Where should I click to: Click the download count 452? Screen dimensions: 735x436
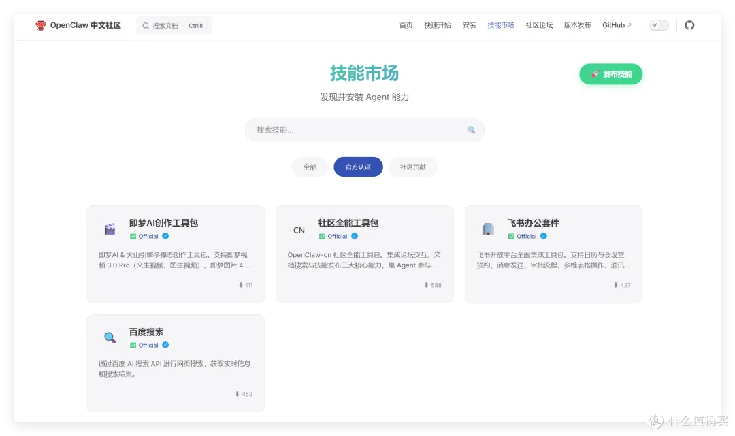click(247, 394)
